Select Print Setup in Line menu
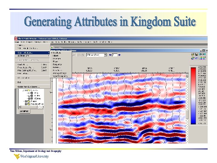This screenshot has width=217, height=163. (x=32, y=73)
